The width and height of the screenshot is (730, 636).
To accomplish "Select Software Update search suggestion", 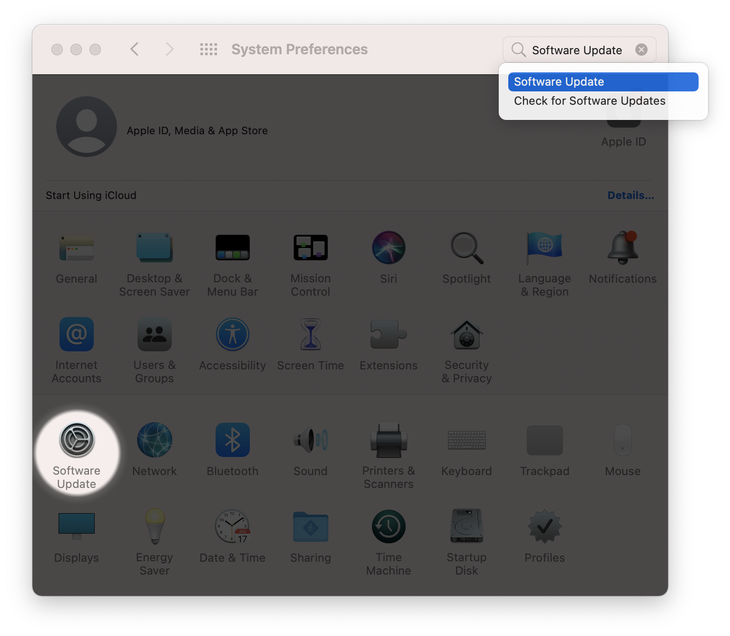I will (x=603, y=82).
